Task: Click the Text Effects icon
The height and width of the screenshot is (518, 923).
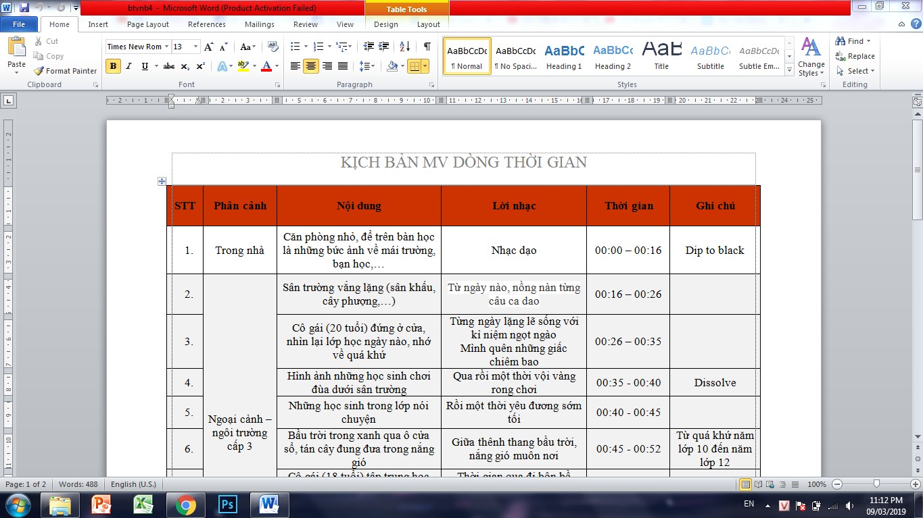Action: (222, 66)
